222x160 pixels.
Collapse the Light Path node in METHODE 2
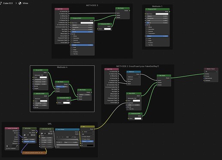pos(106,69)
